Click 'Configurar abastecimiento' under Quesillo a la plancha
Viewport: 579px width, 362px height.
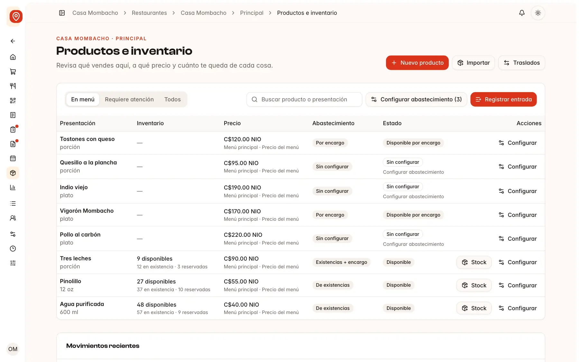click(413, 172)
